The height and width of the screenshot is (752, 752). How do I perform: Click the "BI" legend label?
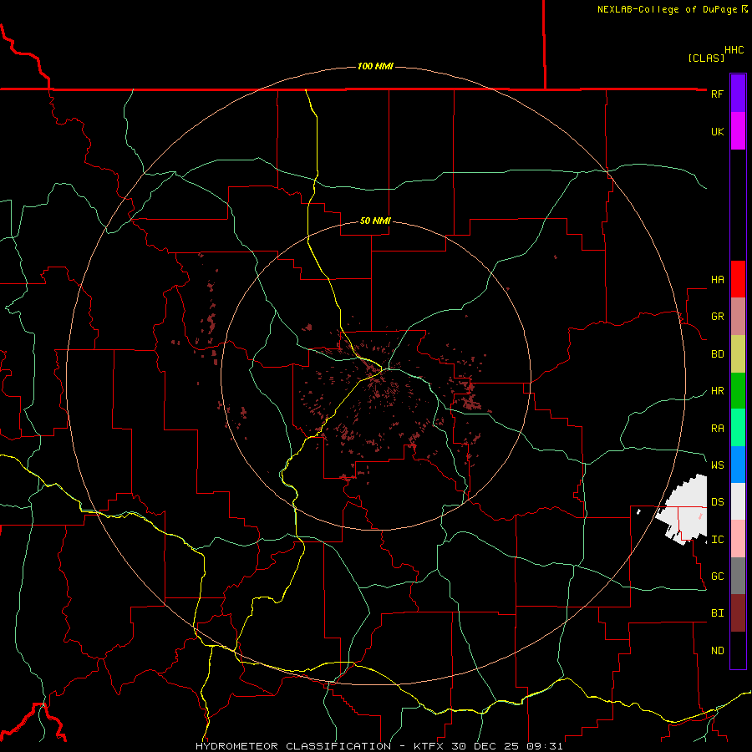[x=717, y=613]
